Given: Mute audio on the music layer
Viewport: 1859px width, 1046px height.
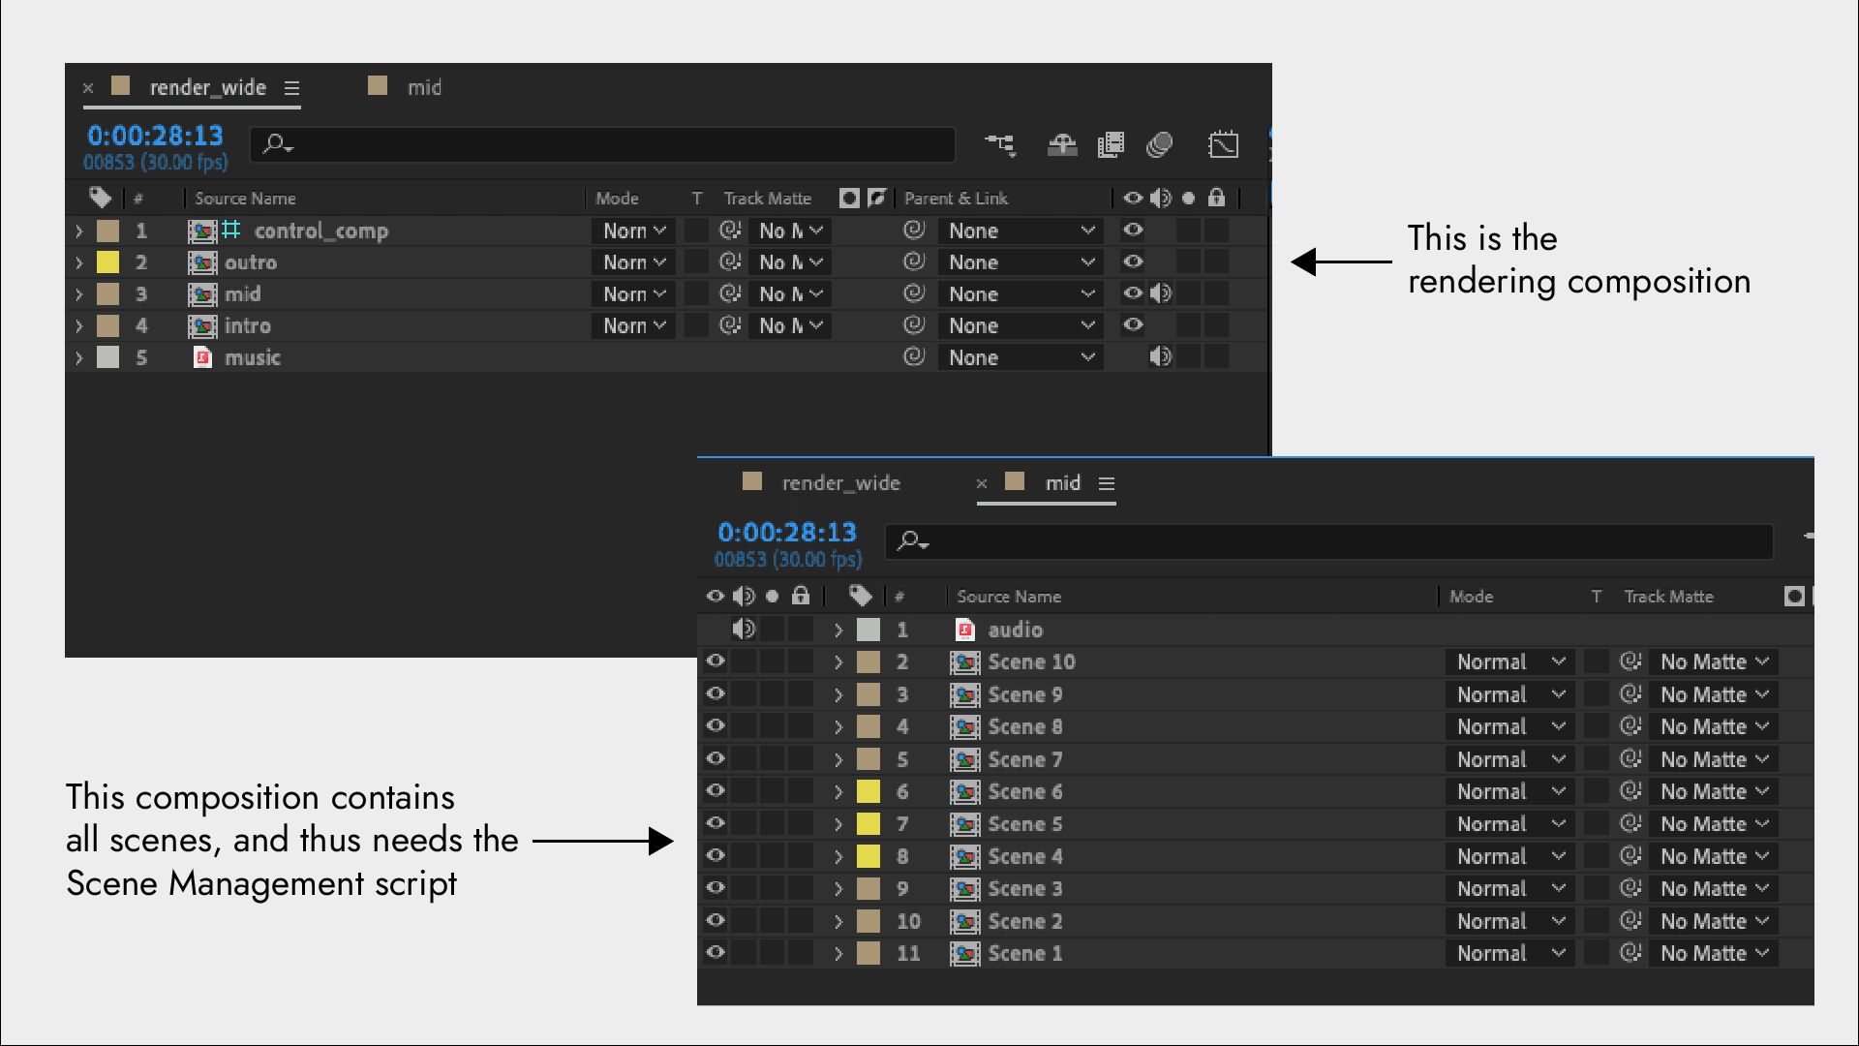Looking at the screenshot, I should pos(1160,357).
